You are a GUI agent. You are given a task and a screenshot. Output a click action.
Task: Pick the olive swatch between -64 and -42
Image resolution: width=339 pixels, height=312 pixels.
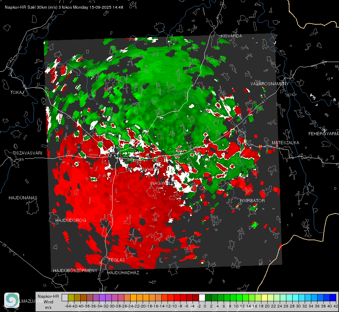click(71, 297)
